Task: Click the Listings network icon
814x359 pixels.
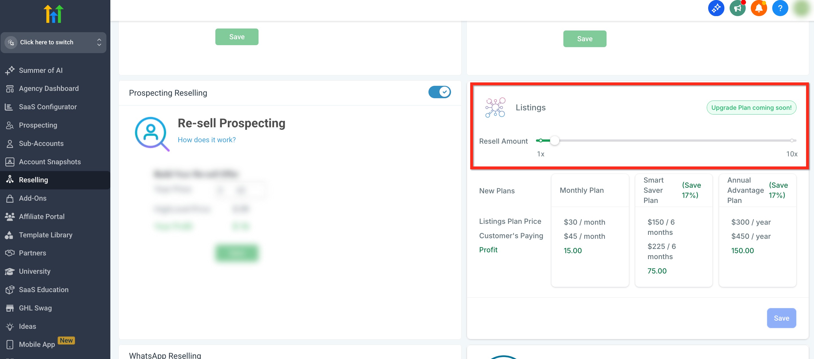Action: [x=495, y=108]
